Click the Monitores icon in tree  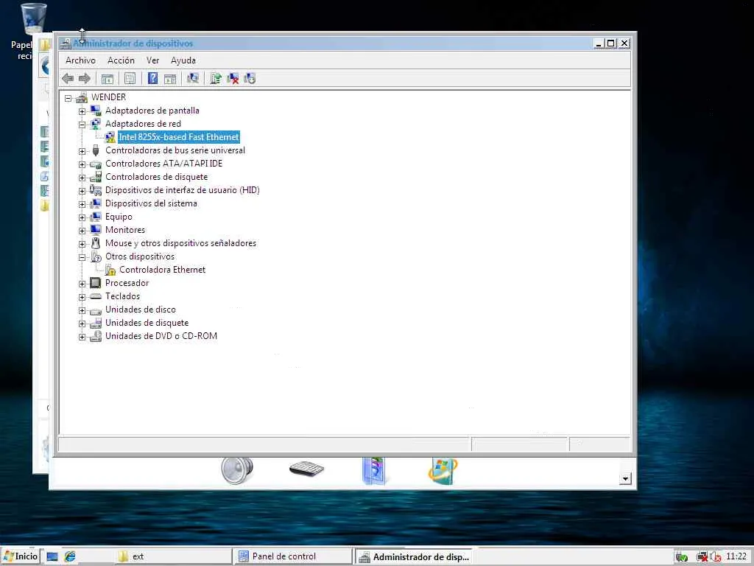[x=96, y=230]
